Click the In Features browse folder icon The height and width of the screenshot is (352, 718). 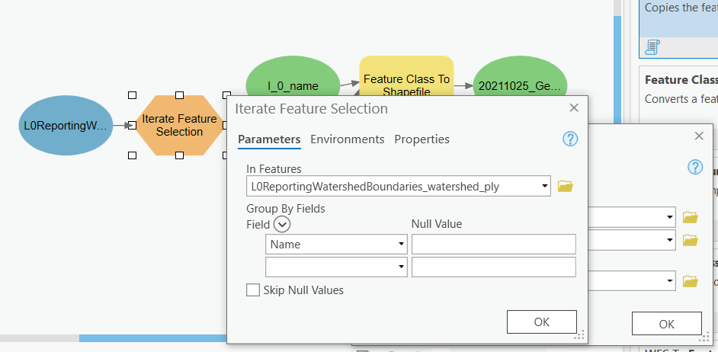[565, 186]
